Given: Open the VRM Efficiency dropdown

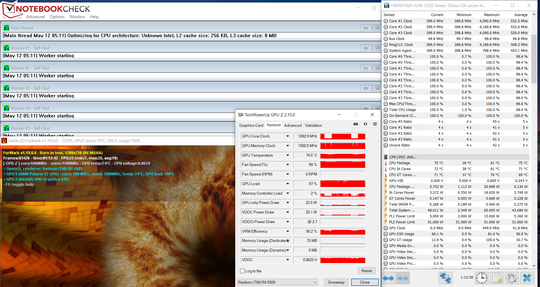Looking at the screenshot, I should click(x=288, y=232).
